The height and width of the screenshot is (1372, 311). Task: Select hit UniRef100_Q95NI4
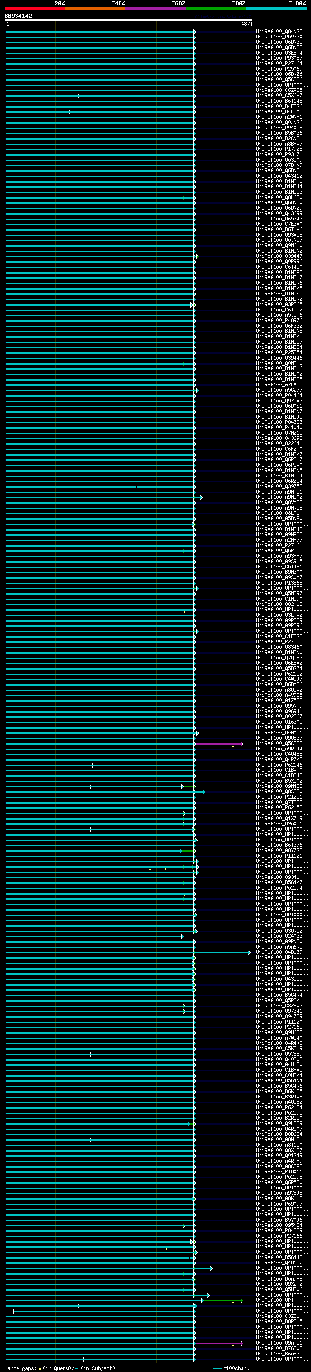[279, 1226]
